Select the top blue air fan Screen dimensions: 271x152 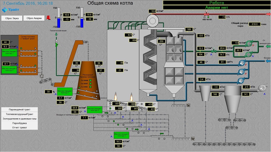(242, 63)
